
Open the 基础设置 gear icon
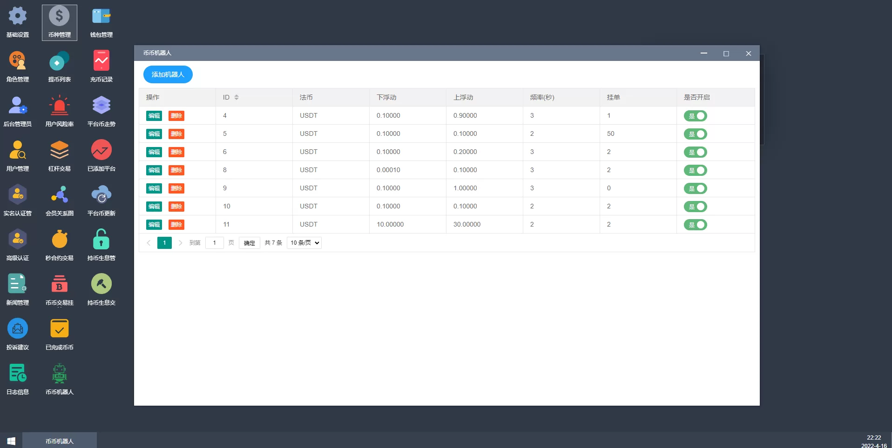pyautogui.click(x=18, y=17)
